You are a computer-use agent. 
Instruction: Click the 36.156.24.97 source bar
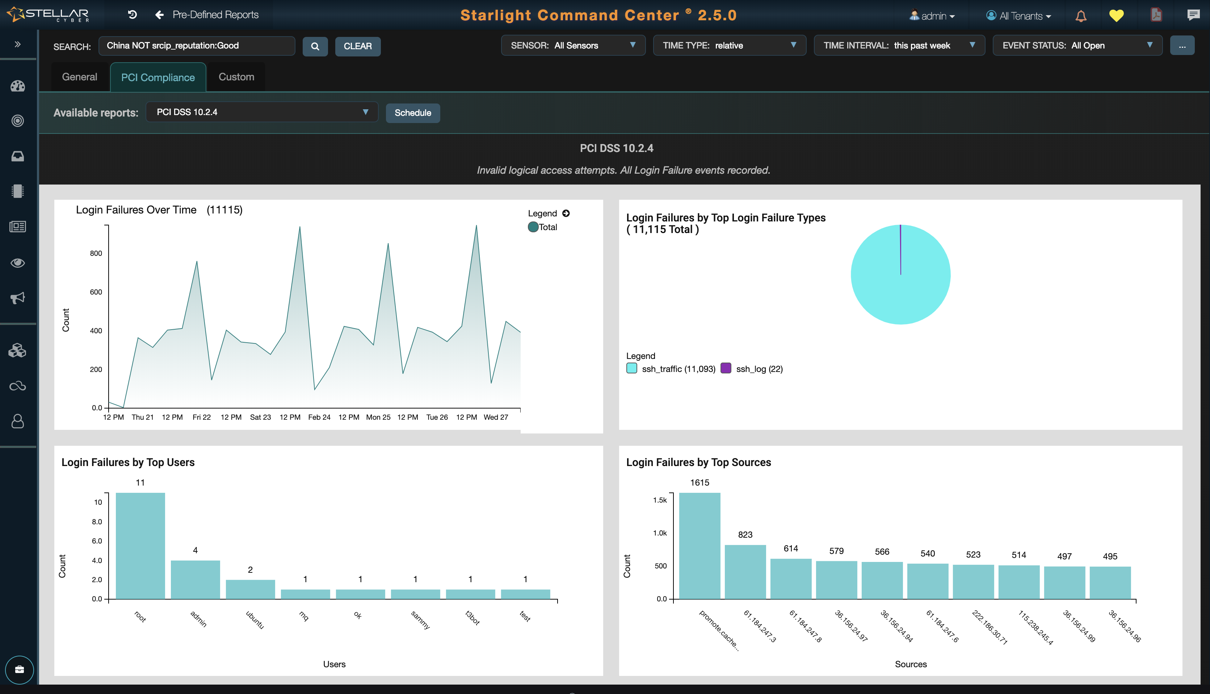pos(837,580)
